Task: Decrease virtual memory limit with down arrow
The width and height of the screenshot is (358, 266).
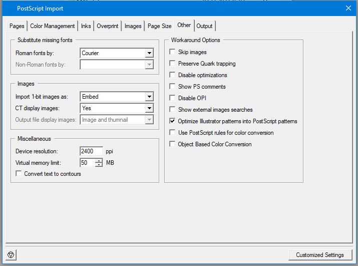Action: [99, 165]
